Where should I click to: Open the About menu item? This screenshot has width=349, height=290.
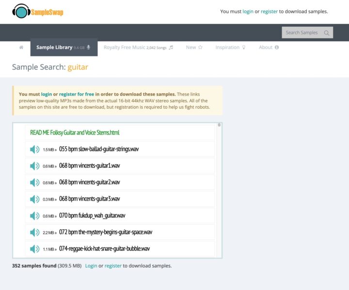269,48
